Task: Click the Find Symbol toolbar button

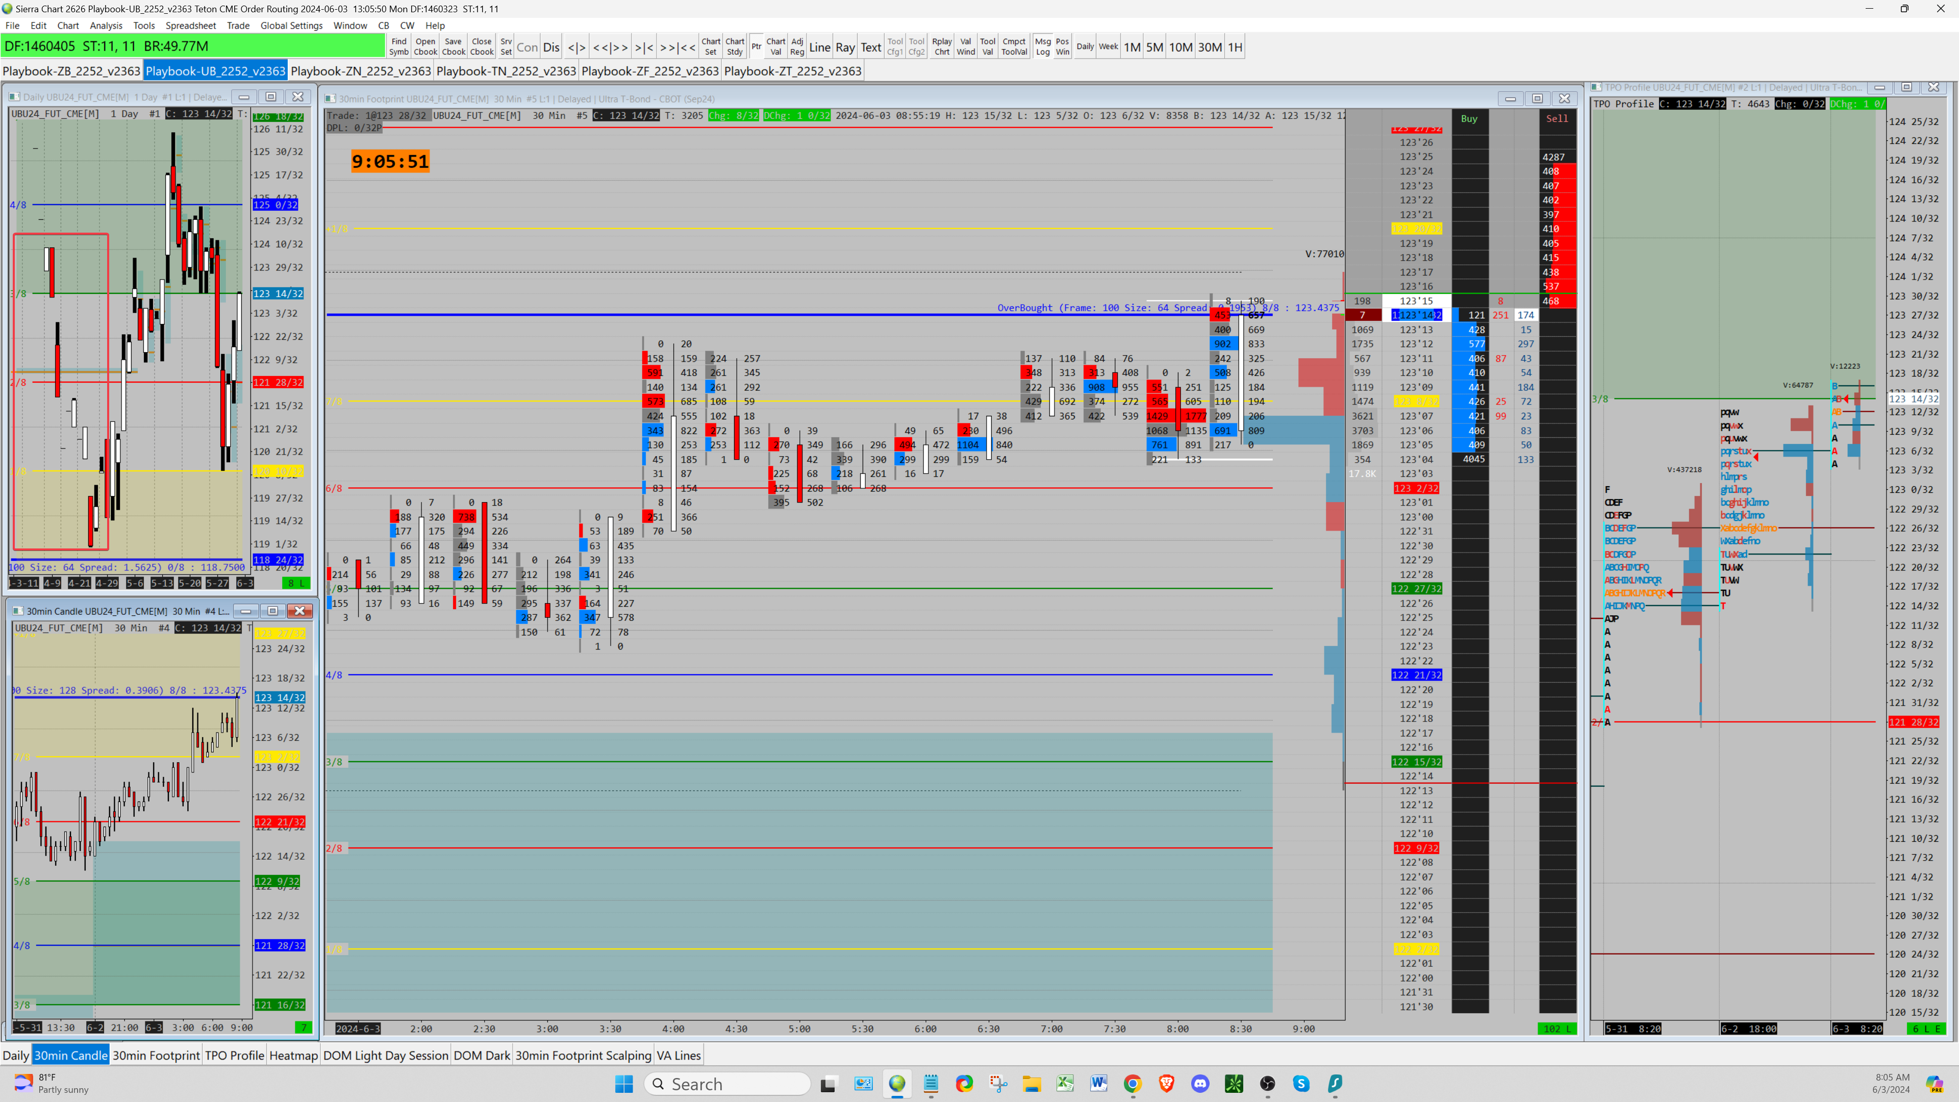Action: pyautogui.click(x=398, y=46)
